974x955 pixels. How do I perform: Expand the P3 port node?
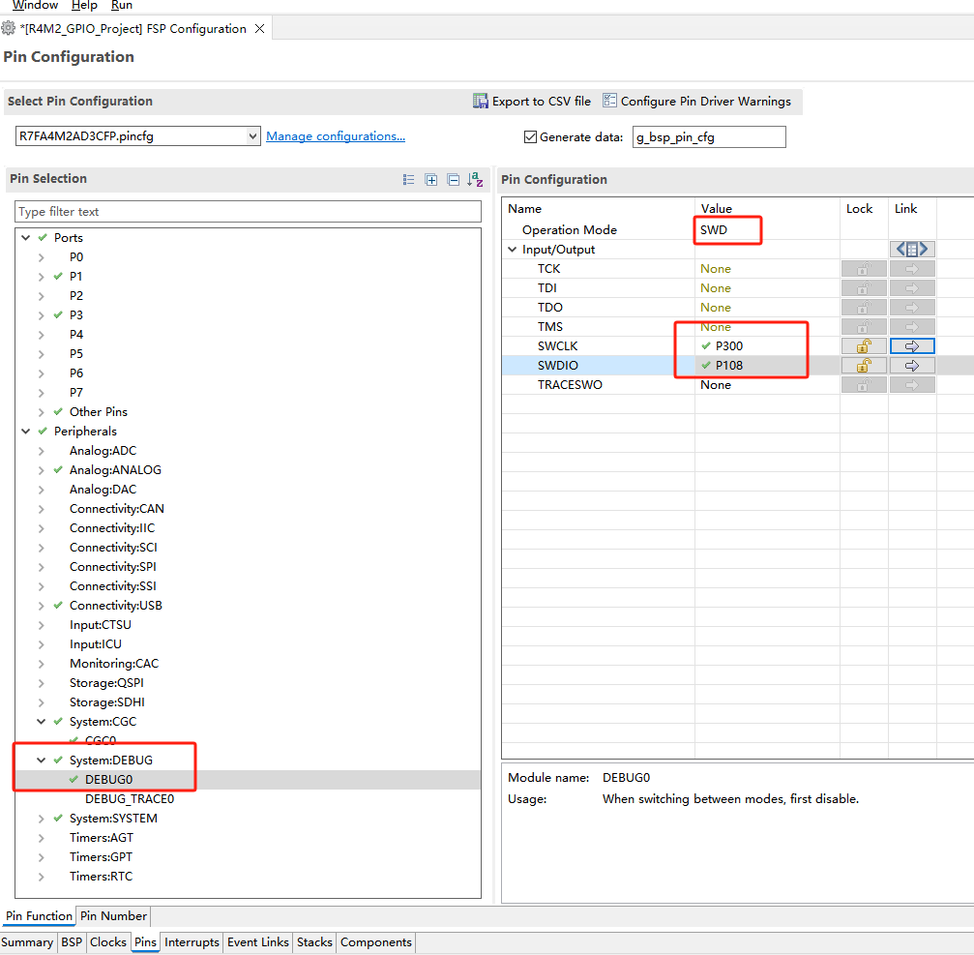41,315
